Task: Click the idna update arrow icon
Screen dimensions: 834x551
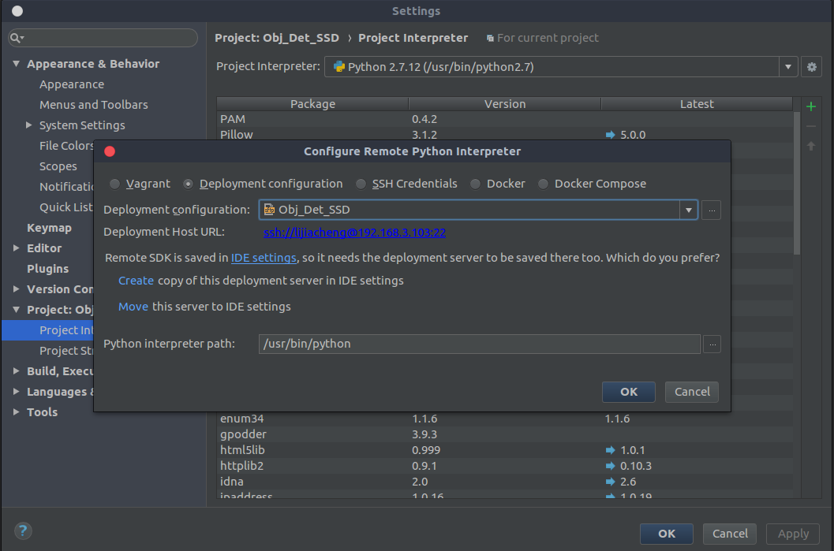Action: pos(610,482)
